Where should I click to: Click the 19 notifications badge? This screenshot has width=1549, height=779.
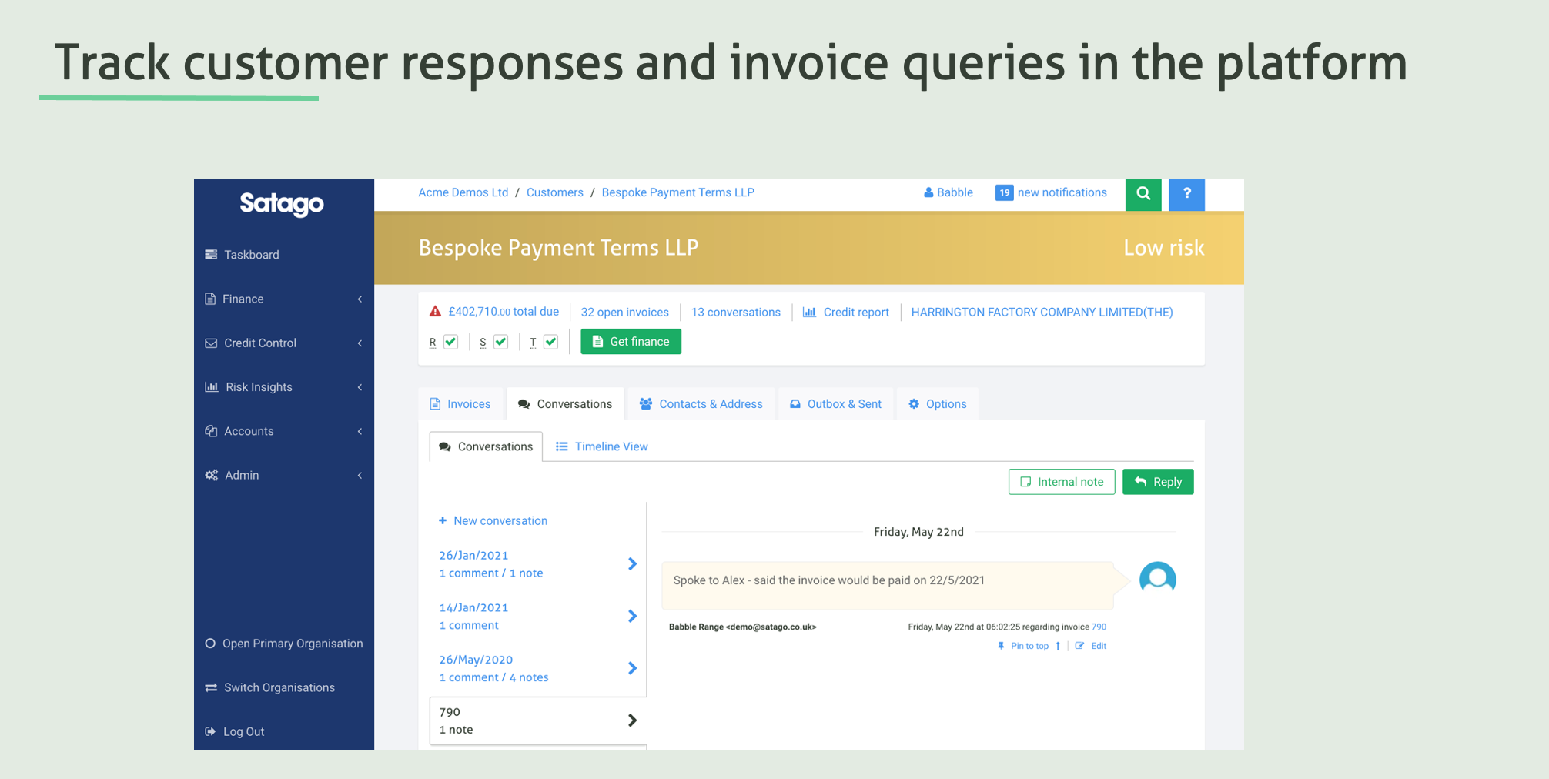1004,192
